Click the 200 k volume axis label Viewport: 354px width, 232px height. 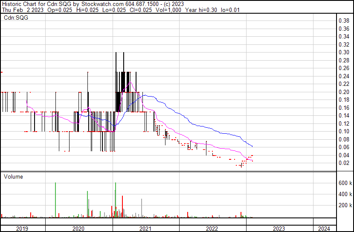click(x=345, y=205)
